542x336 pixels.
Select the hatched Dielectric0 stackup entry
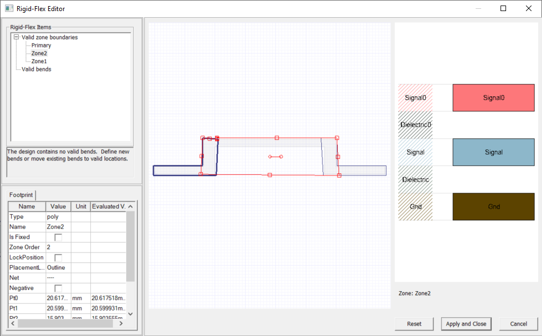pos(415,125)
